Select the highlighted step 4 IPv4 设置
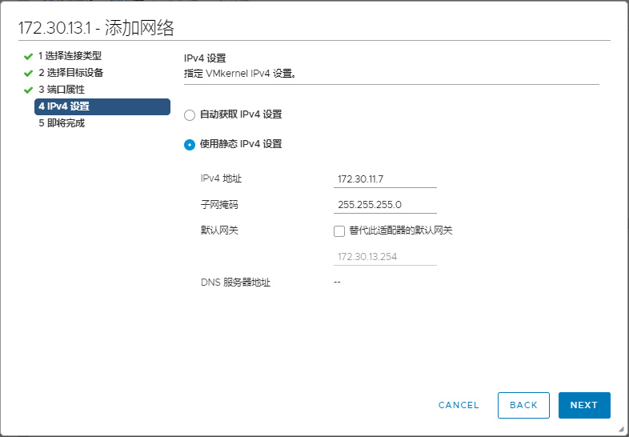 click(x=102, y=106)
